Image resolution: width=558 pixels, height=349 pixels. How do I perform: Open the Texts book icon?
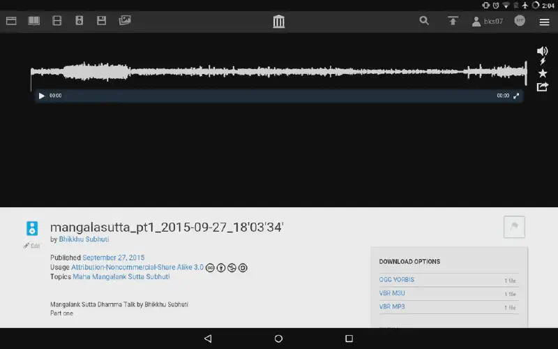click(x=33, y=21)
